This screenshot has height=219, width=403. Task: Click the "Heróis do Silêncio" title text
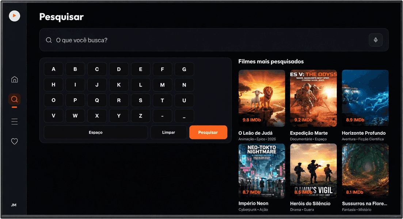[x=310, y=204]
